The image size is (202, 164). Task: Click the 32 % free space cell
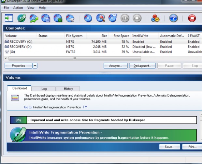pyautogui.click(x=125, y=47)
